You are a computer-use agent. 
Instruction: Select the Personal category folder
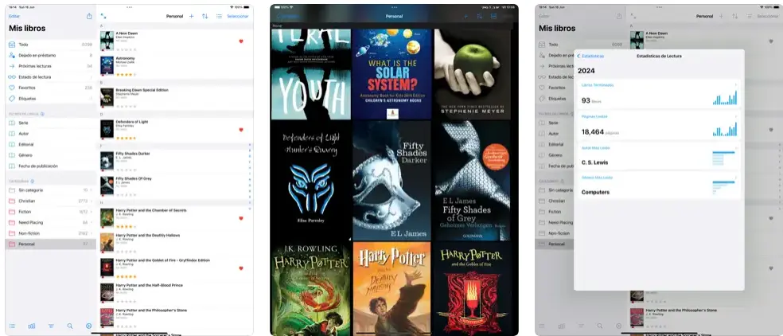tap(50, 244)
